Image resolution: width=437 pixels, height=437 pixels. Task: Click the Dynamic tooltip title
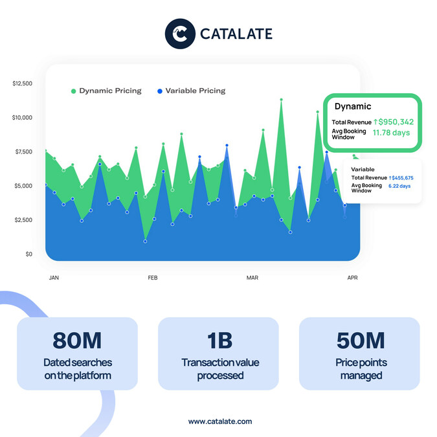[353, 106]
